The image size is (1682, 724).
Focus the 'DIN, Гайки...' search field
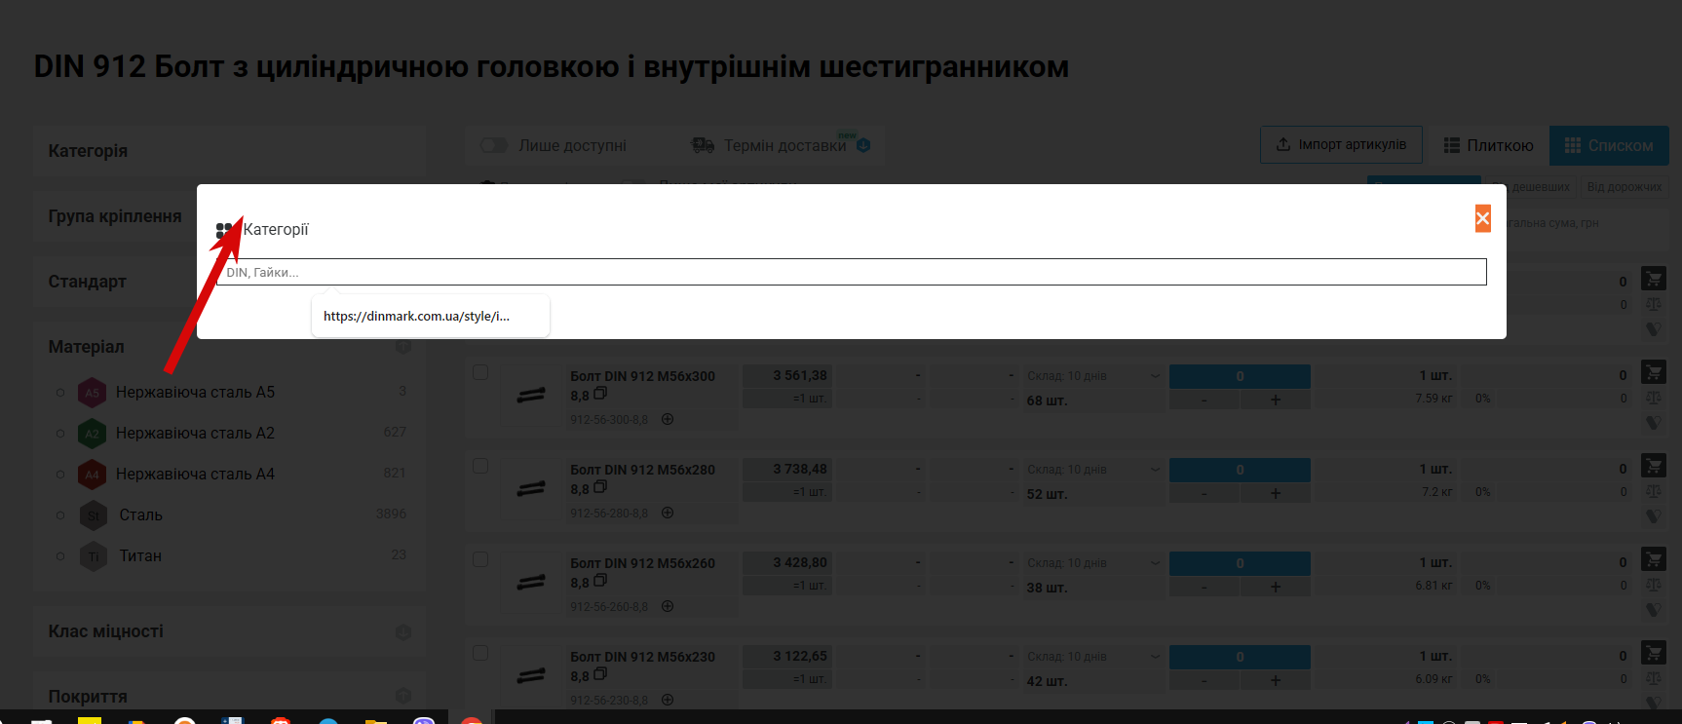851,272
